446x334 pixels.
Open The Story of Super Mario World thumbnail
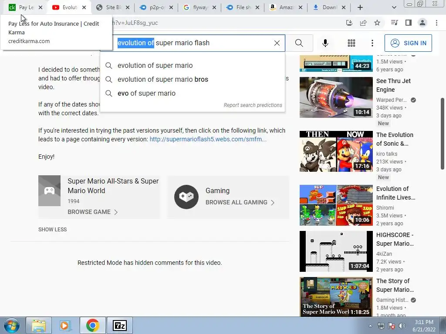(x=336, y=297)
